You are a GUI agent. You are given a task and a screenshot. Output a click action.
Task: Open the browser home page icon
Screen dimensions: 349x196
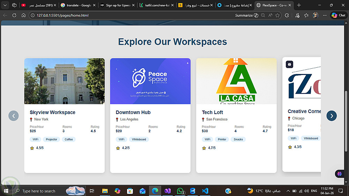(x=23, y=15)
